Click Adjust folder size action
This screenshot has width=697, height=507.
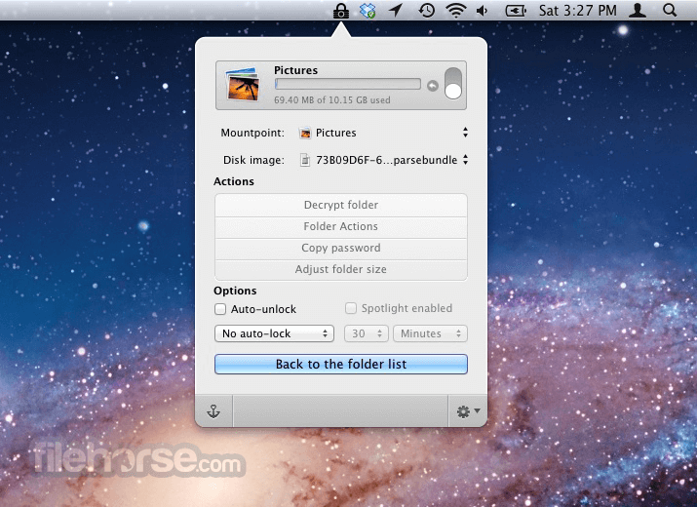[341, 269]
